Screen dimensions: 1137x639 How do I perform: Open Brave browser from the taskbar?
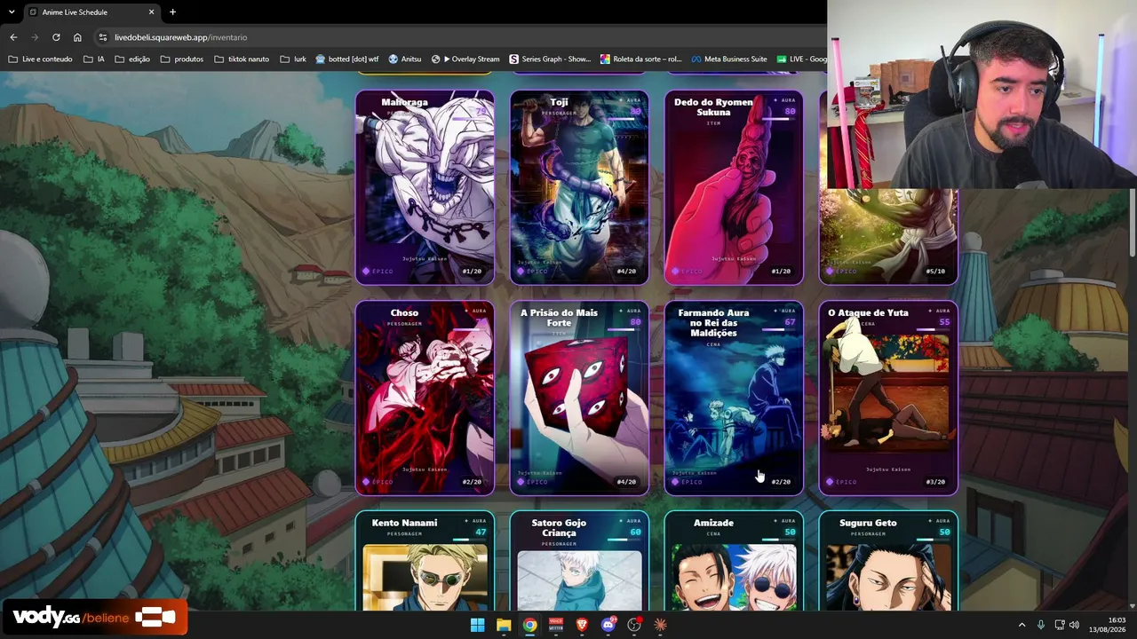click(x=582, y=625)
